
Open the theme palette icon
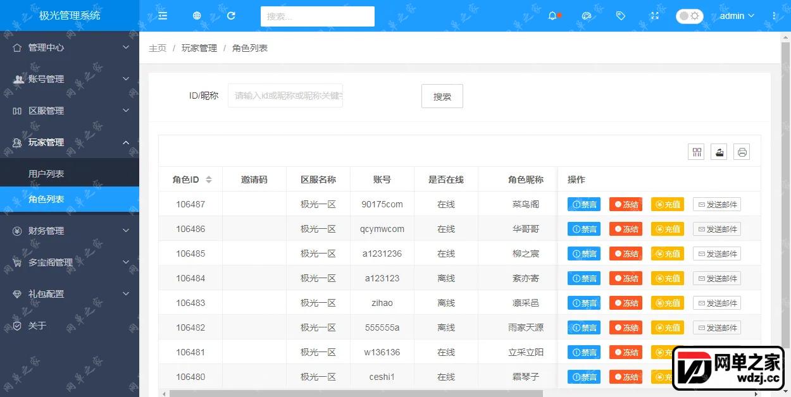[587, 16]
